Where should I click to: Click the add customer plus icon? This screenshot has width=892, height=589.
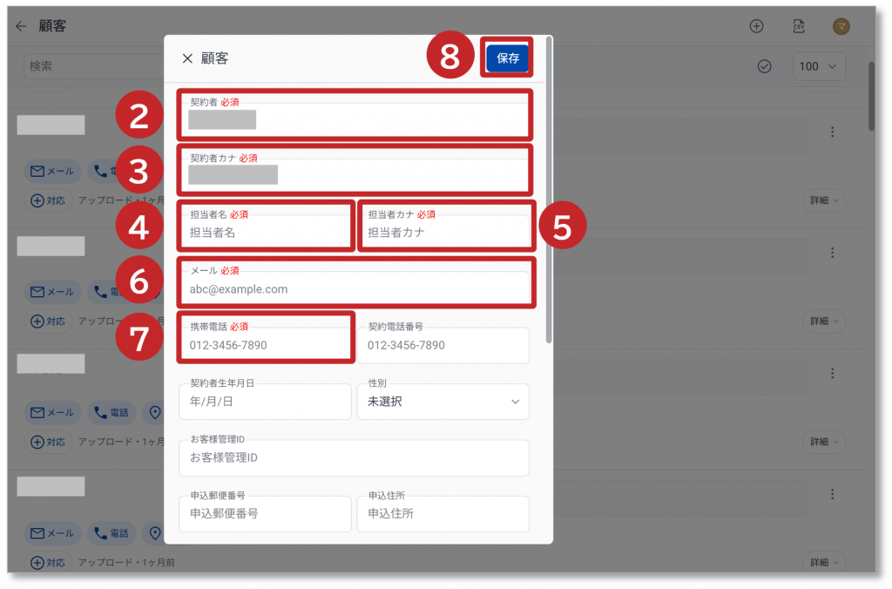pos(757,26)
